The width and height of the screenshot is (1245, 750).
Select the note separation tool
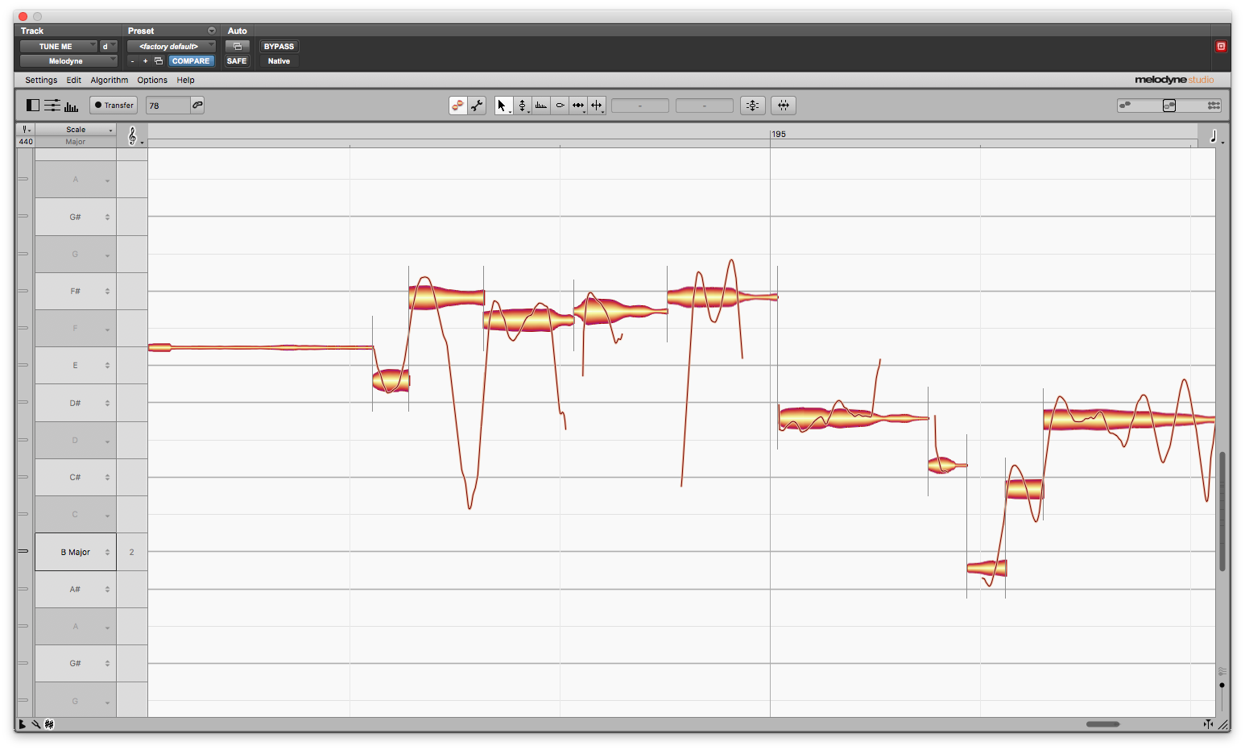[597, 106]
